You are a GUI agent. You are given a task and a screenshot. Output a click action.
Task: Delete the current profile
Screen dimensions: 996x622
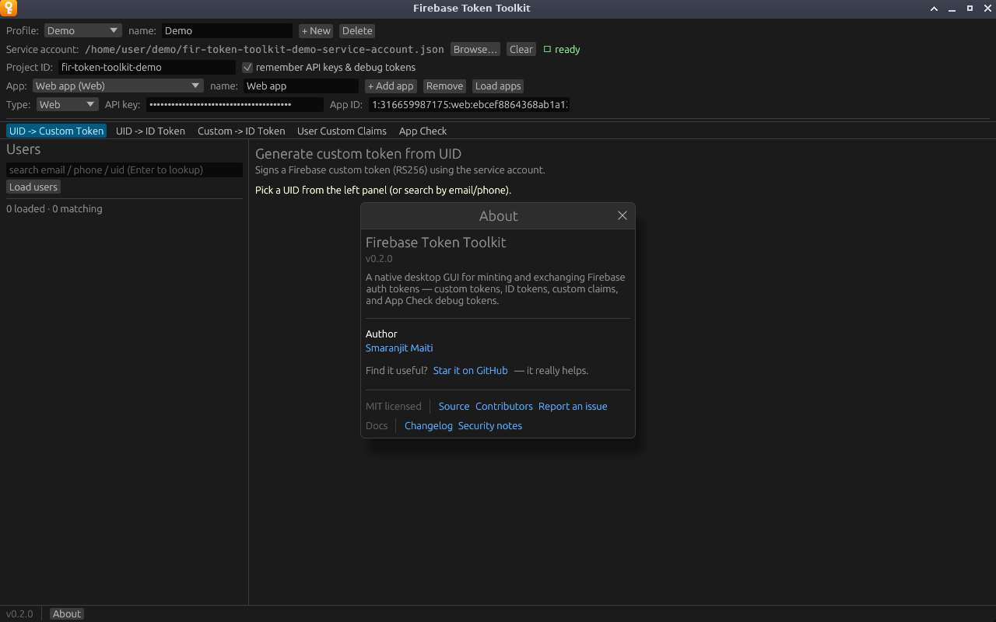[357, 31]
